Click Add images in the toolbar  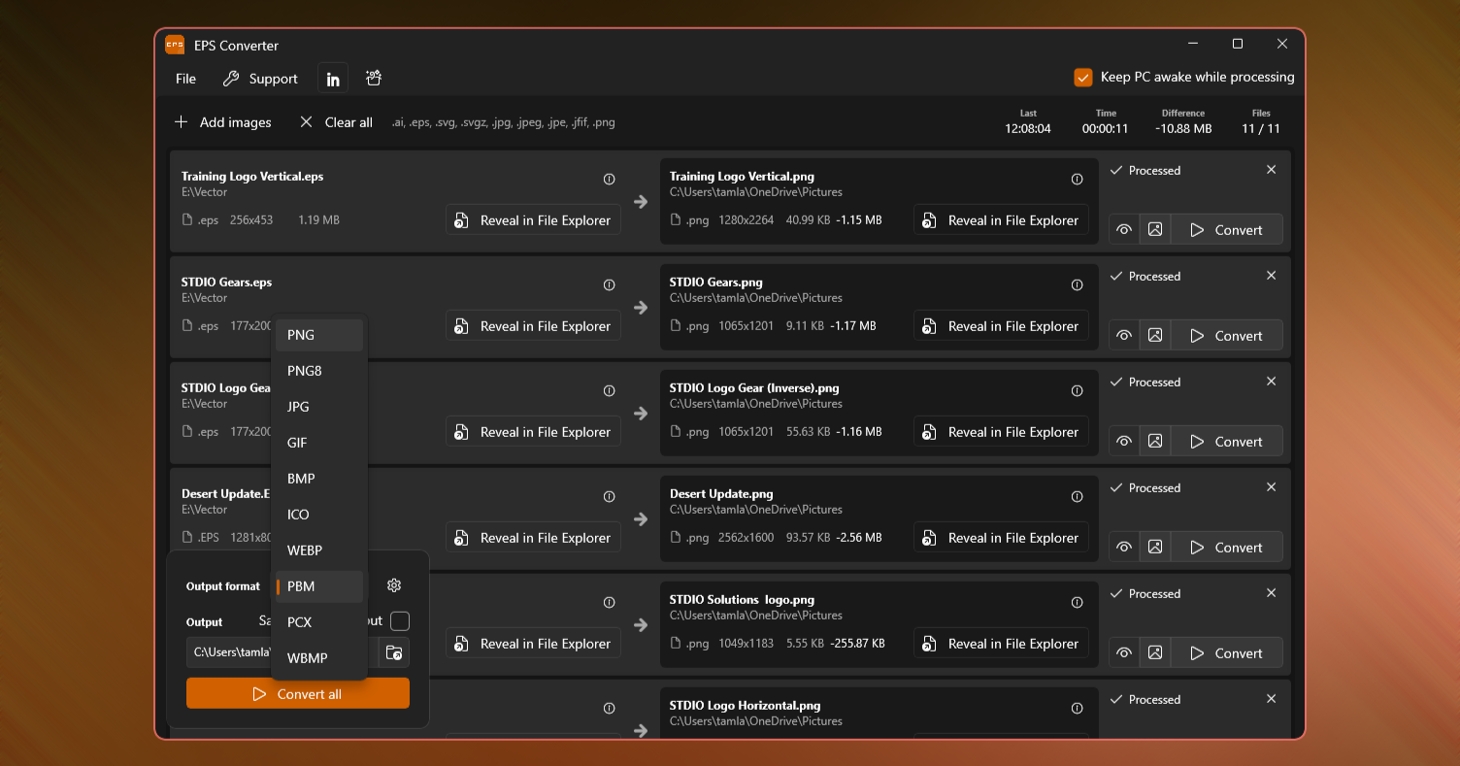click(x=222, y=122)
